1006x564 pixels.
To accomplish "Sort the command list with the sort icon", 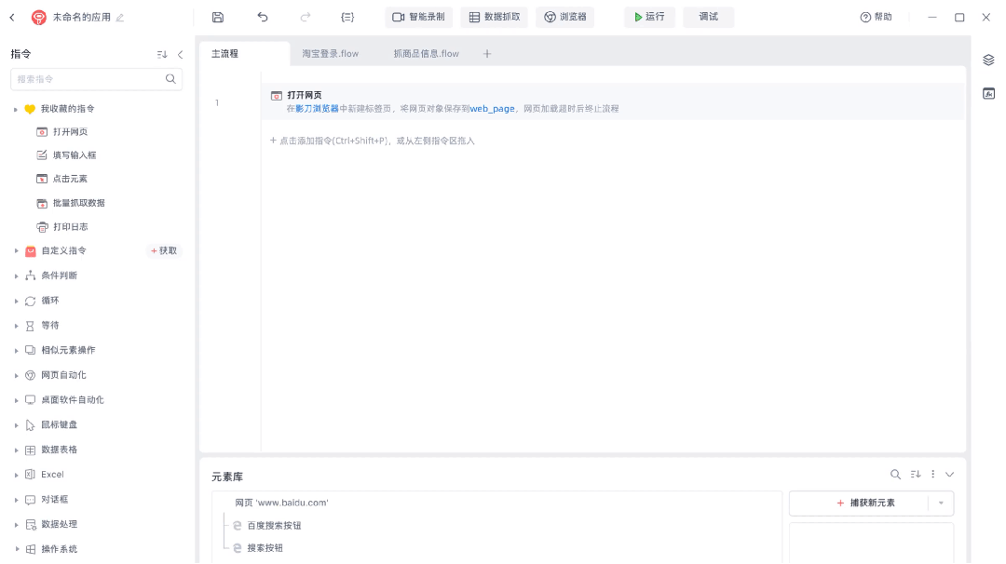I will click(x=162, y=55).
